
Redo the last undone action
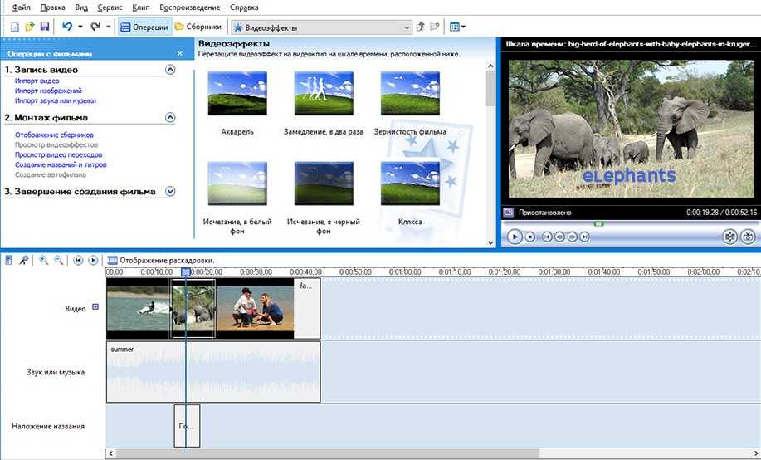point(95,27)
